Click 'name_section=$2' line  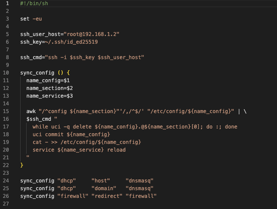pos(50,88)
